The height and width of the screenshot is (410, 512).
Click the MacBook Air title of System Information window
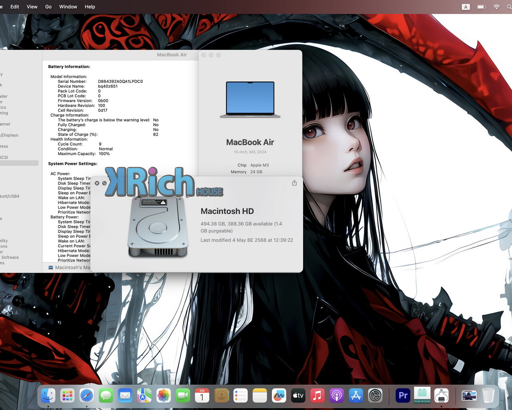pyautogui.click(x=172, y=55)
